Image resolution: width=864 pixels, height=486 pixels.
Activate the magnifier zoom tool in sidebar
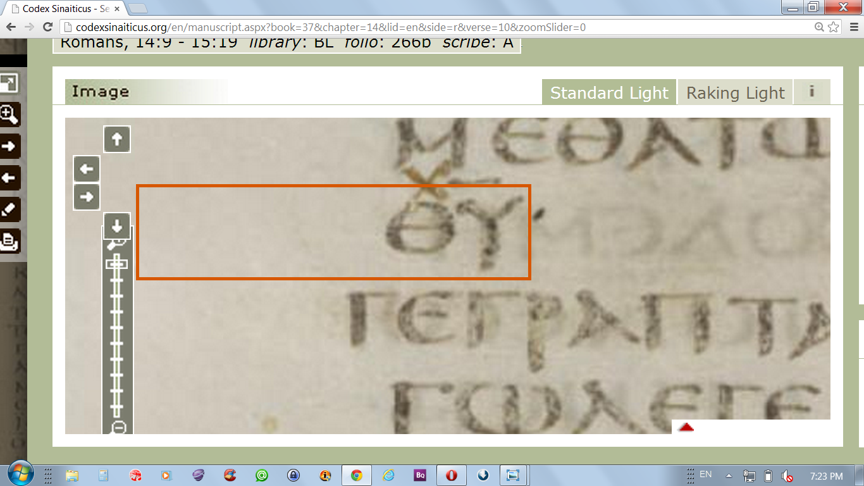(9, 115)
